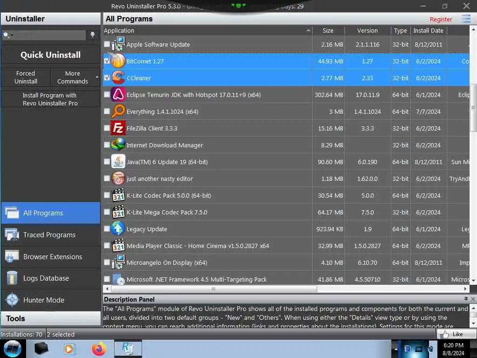Sort by the Version column header
This screenshot has height=358, width=477.
coord(368,30)
